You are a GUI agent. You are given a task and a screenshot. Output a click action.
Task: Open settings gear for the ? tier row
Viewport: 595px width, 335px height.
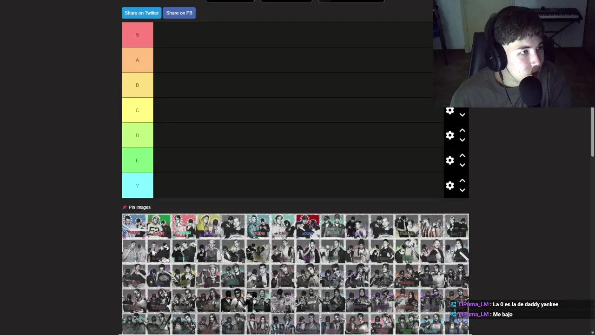coord(450,186)
